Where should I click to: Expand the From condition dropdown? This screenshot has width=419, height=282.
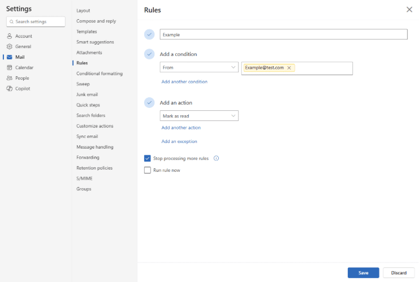199,68
